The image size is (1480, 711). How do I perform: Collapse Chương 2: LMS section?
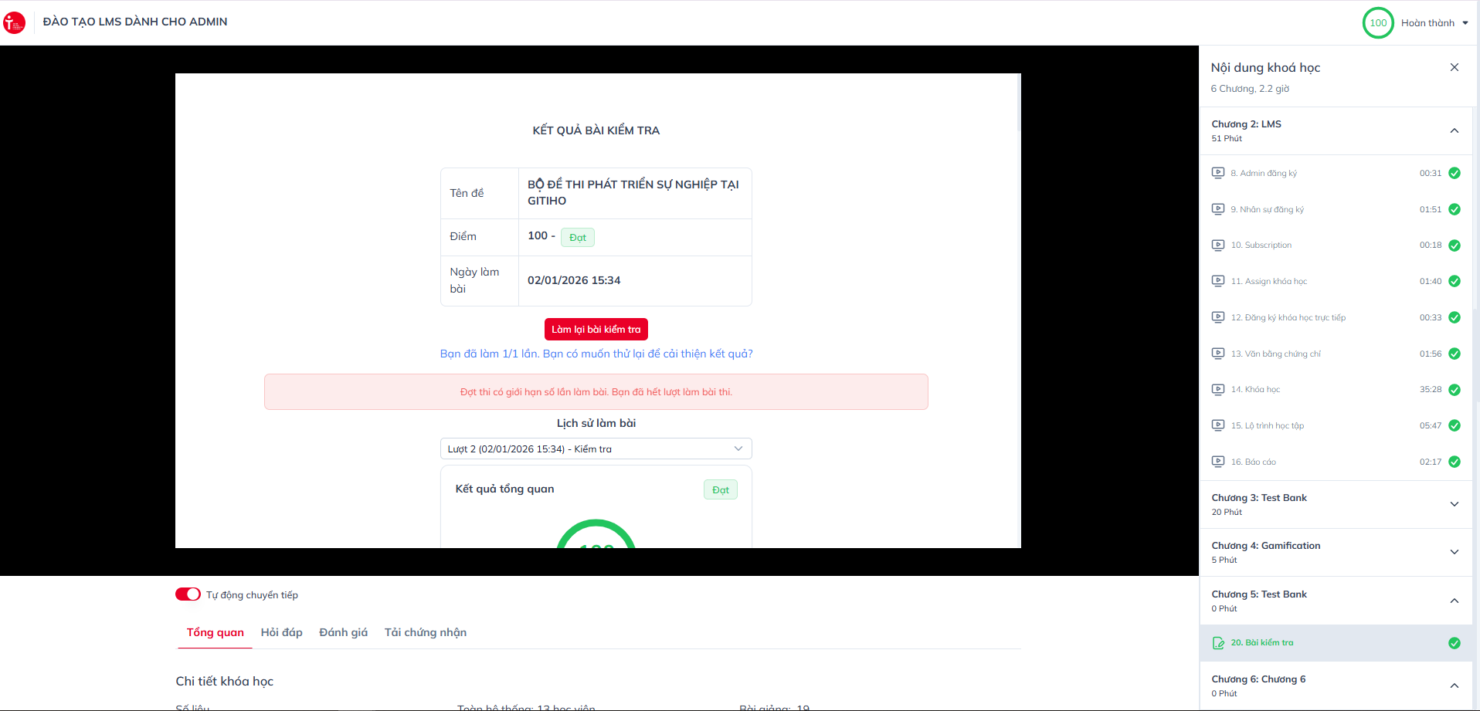[1454, 130]
